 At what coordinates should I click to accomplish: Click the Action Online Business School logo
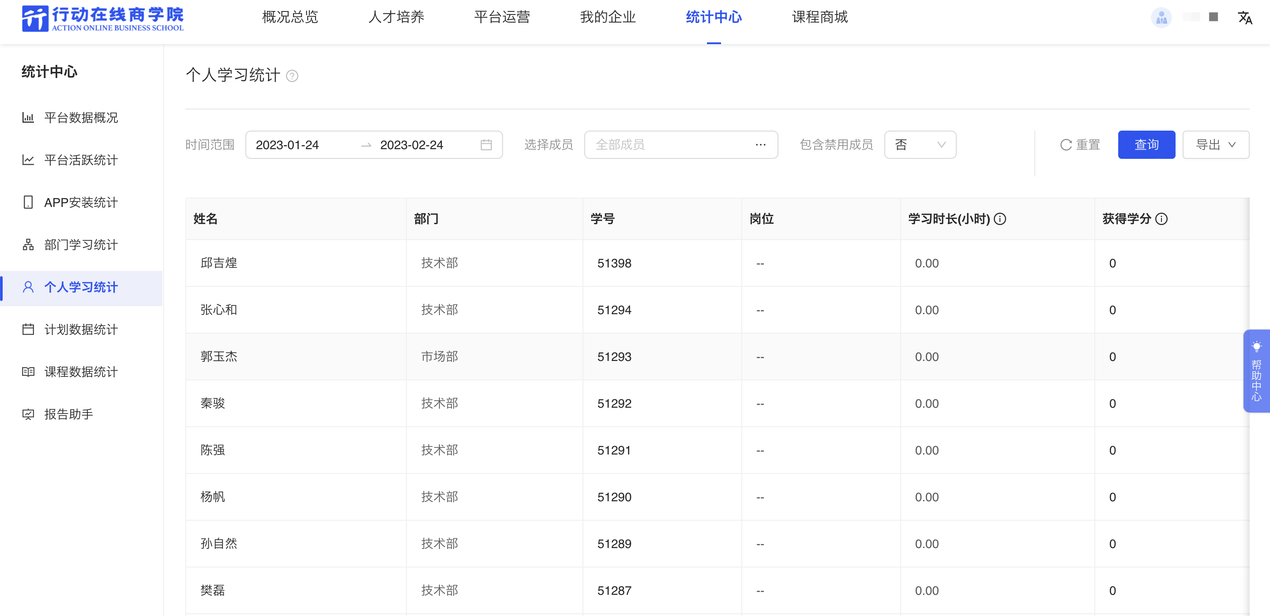[x=102, y=19]
